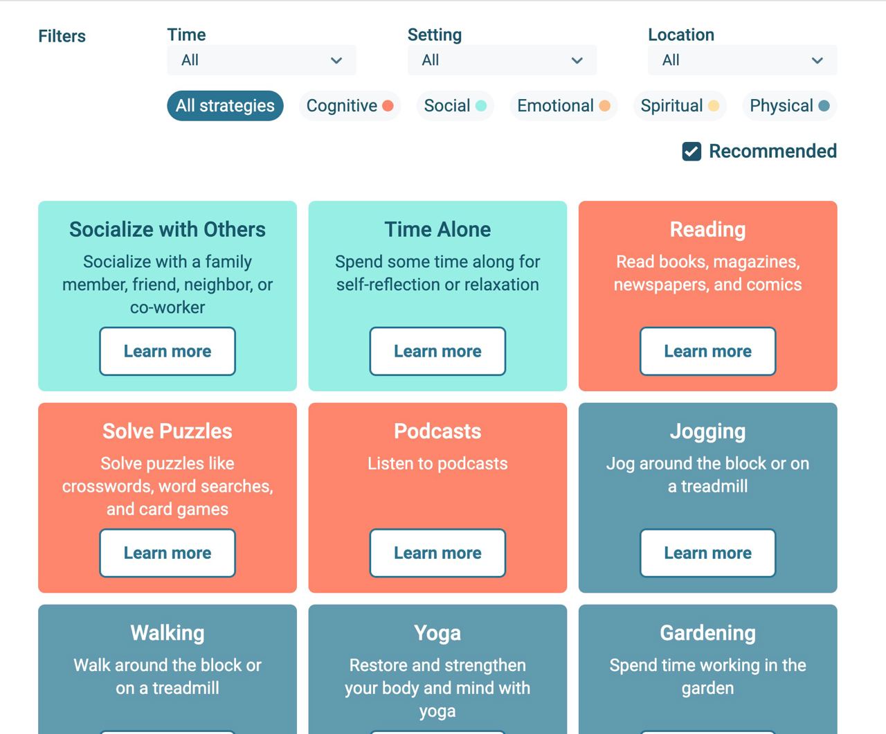The height and width of the screenshot is (734, 886).
Task: Click Learn more under Socialize with Others
Action: [x=168, y=351]
